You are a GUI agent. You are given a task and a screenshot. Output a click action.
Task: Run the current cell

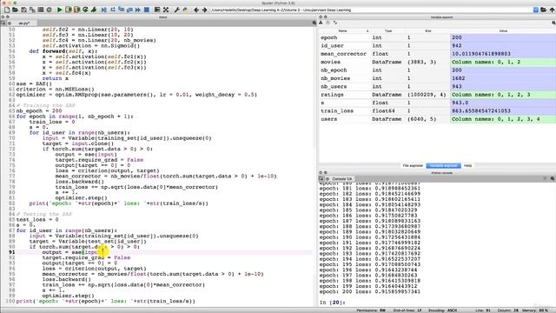(69, 10)
